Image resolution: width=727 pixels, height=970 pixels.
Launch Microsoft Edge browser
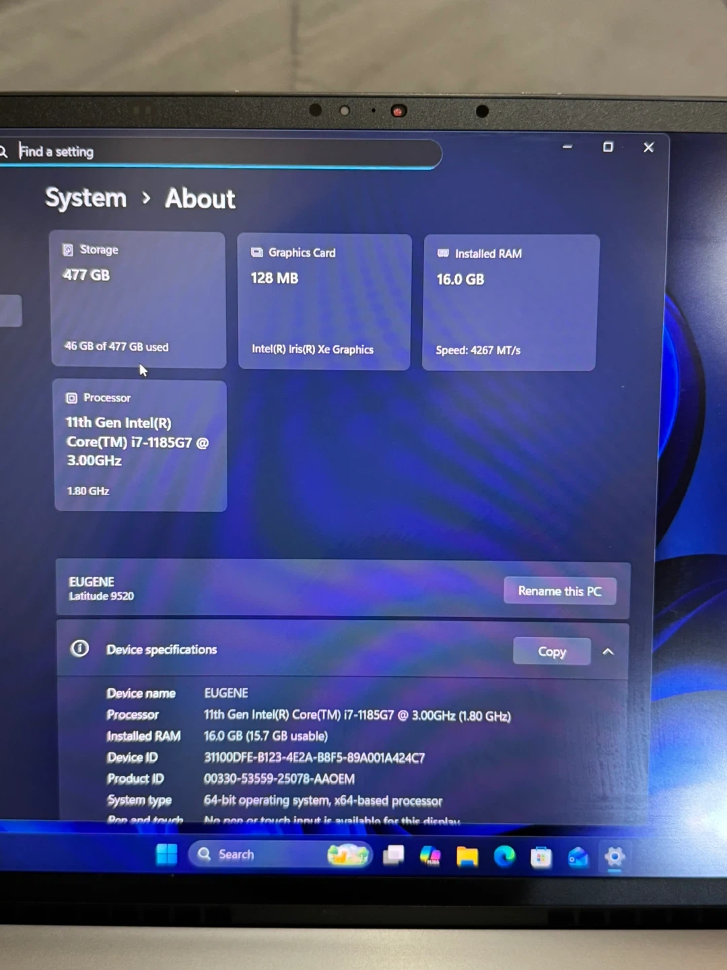(x=504, y=856)
